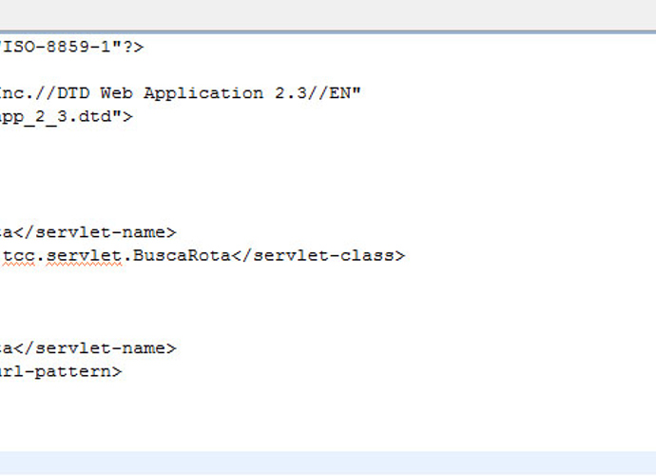Click the closing servlet-class tag
Screen dimensions: 656x476
pos(318,255)
